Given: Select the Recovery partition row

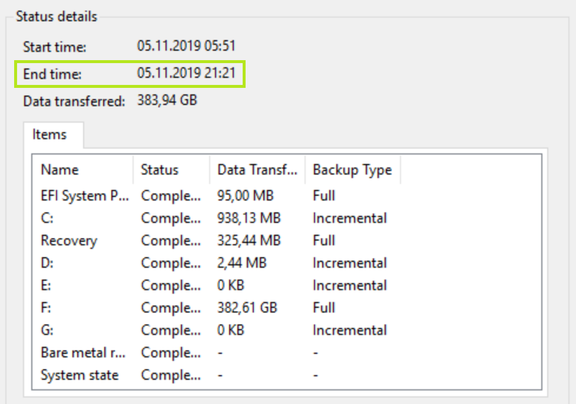Looking at the screenshot, I should tap(69, 241).
